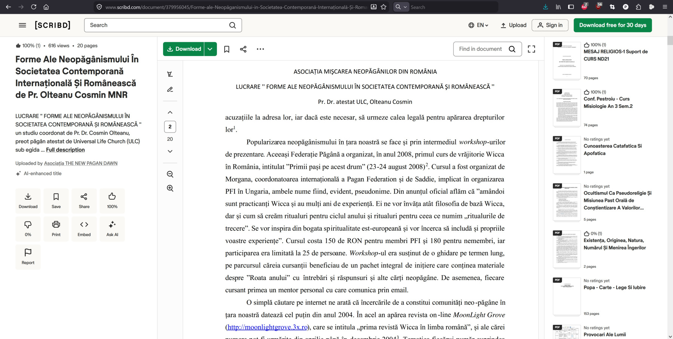Click the Find in document field
This screenshot has height=339, width=673.
pyautogui.click(x=481, y=49)
